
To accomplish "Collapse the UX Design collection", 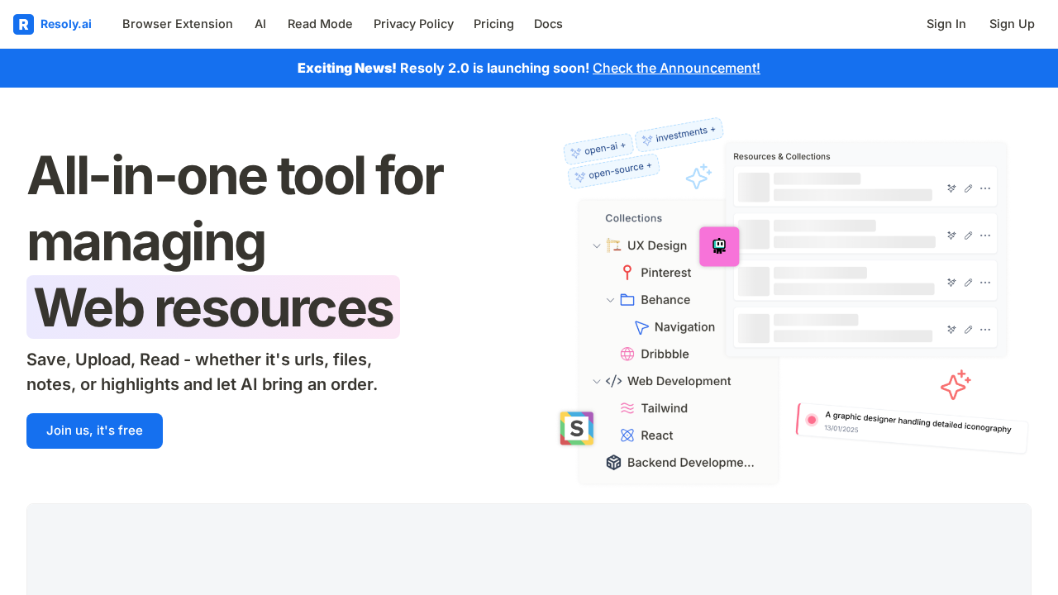I will [597, 245].
